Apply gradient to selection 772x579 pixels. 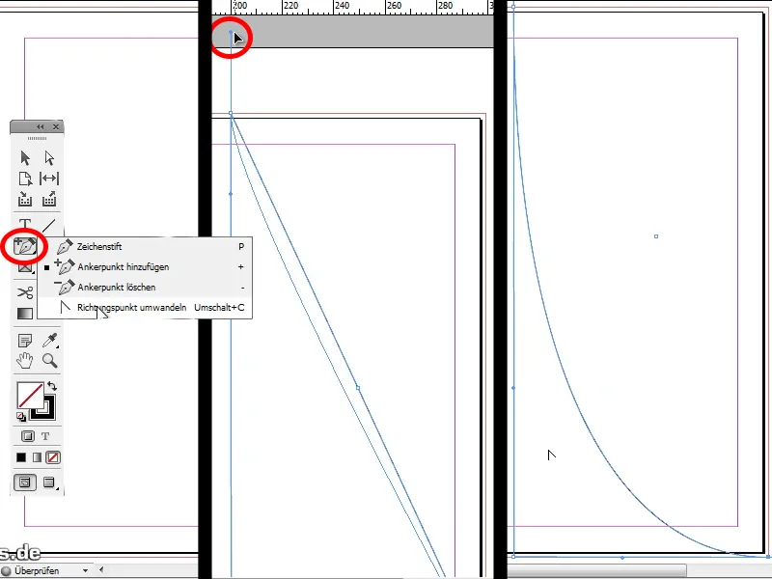pyautogui.click(x=37, y=457)
